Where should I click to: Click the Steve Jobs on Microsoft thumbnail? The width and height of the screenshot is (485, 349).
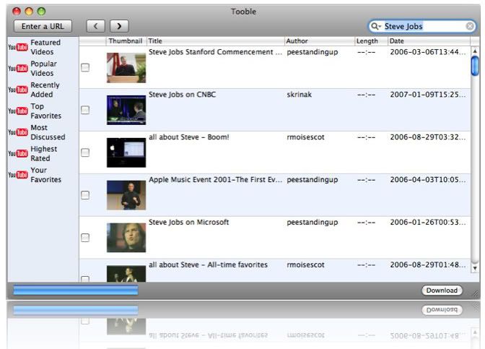click(126, 238)
